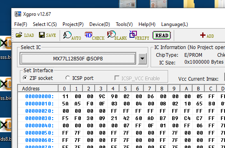Click the ChipType value E/PROM
The height and width of the screenshot is (148, 225).
193,55
